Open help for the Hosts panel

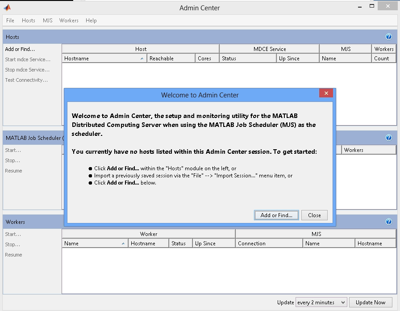point(389,37)
